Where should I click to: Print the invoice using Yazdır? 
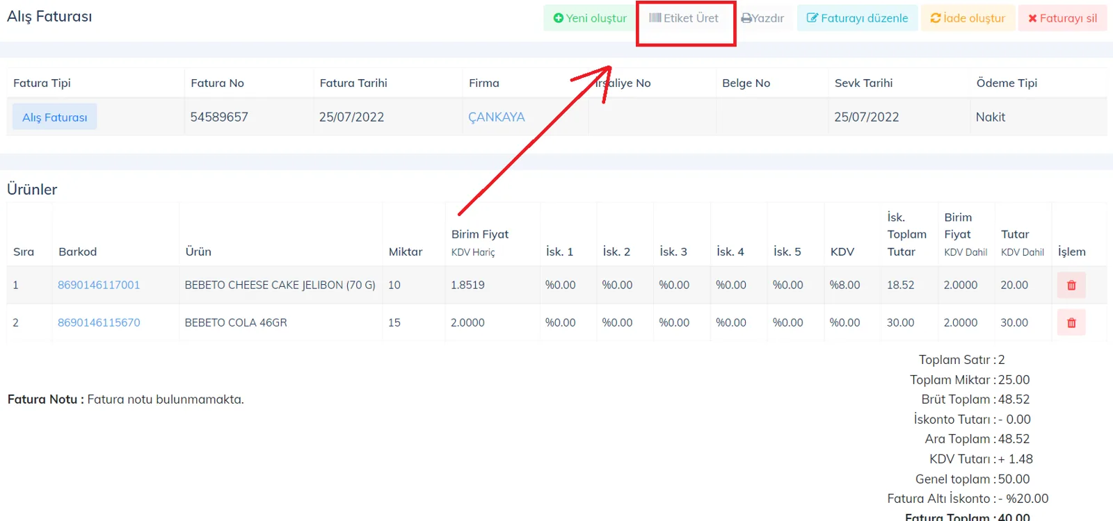tap(762, 18)
